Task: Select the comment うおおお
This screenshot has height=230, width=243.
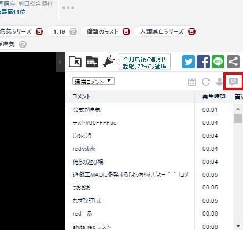Action: (x=82, y=188)
